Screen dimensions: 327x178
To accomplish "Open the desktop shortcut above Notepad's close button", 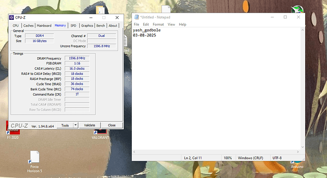I will 297,9.
